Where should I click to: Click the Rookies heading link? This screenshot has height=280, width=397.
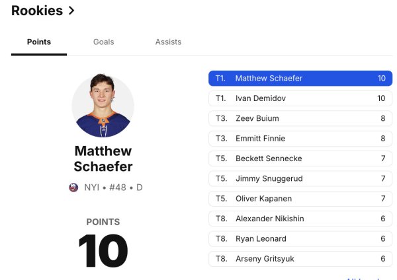coord(37,11)
